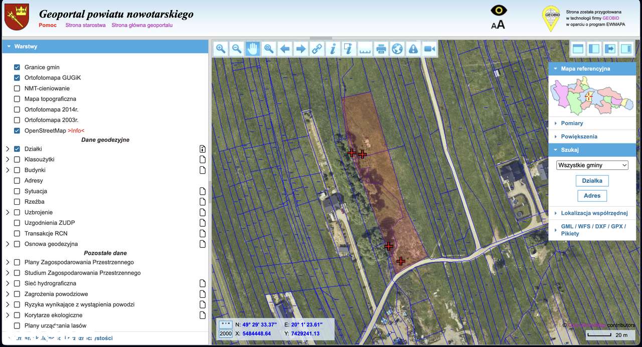This screenshot has height=347, width=642.
Task: Click the Nowy Targ county coat of arms
Action: (16, 18)
